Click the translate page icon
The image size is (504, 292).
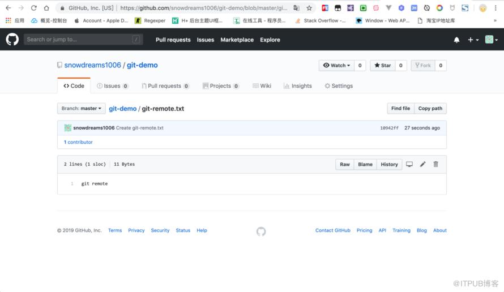coord(296,8)
